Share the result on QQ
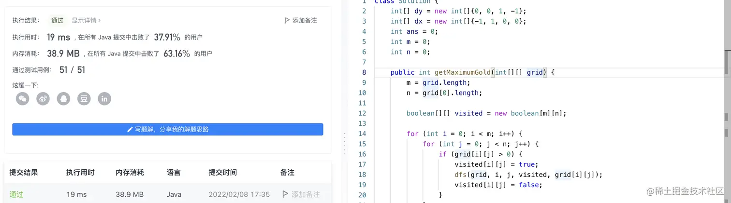Viewport: 731px width, 203px height. click(x=63, y=99)
